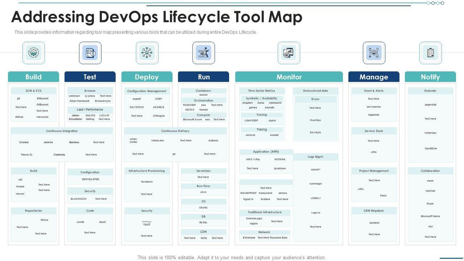Select the Notify column header
Image resolution: width=464 pixels, height=261 pixels.
pos(430,77)
